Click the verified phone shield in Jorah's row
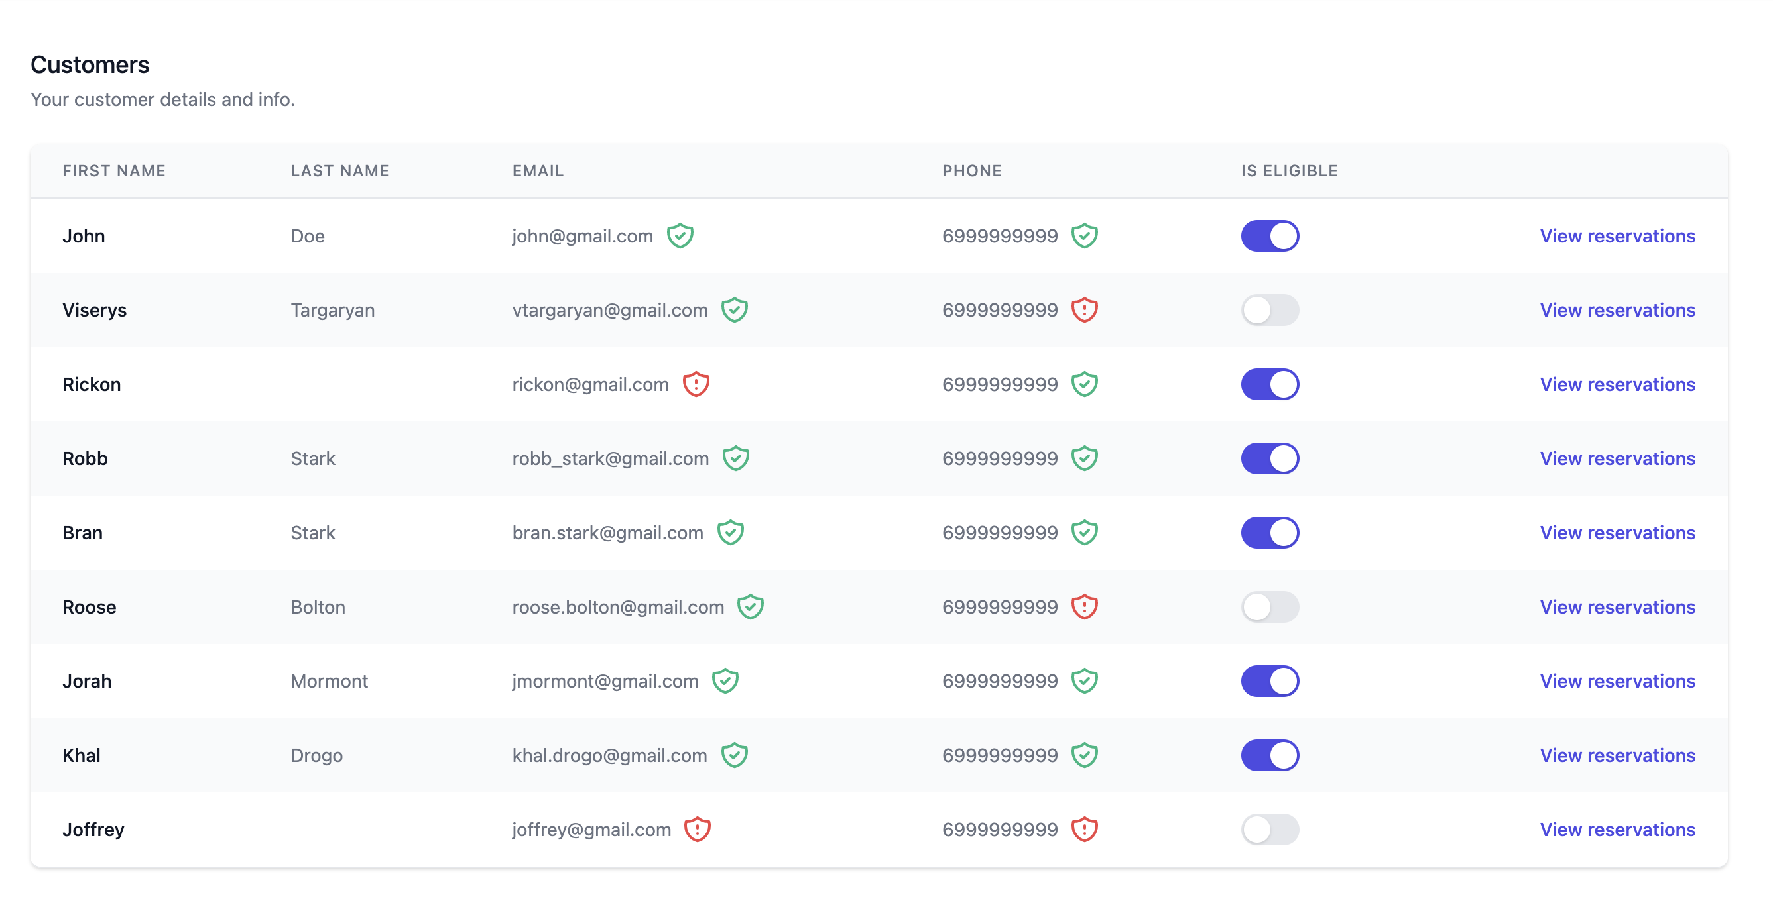The height and width of the screenshot is (913, 1773). [x=1085, y=682]
